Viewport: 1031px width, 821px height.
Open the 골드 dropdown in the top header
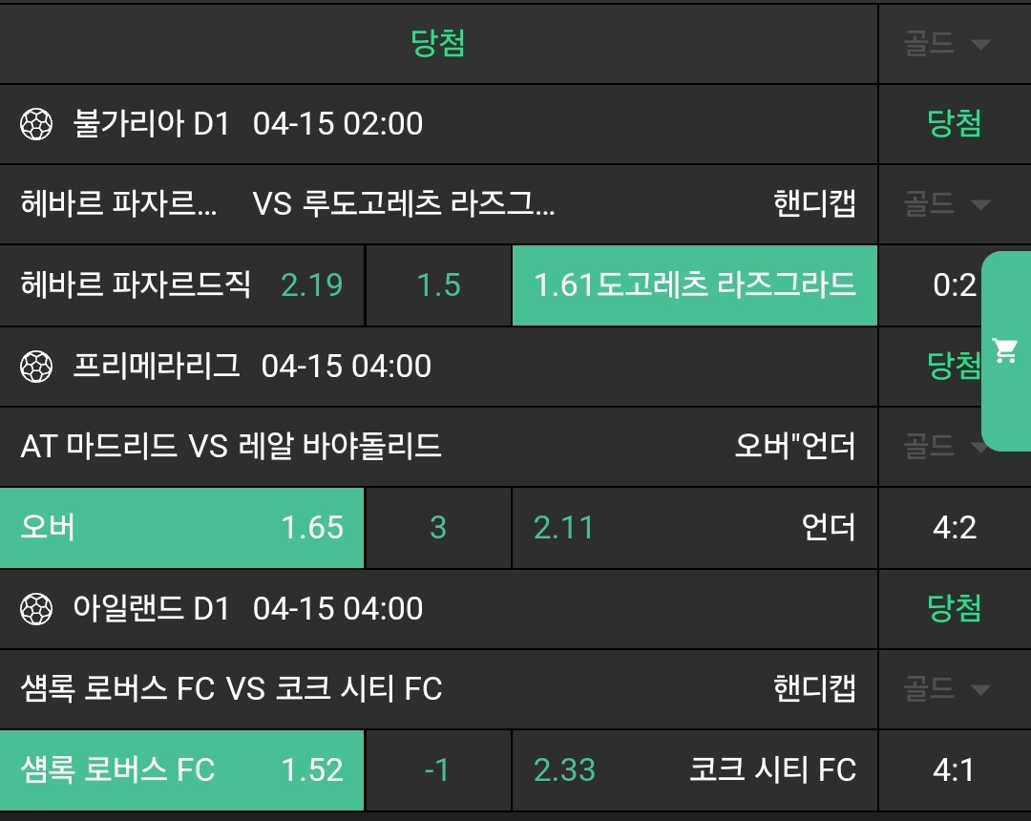point(946,44)
